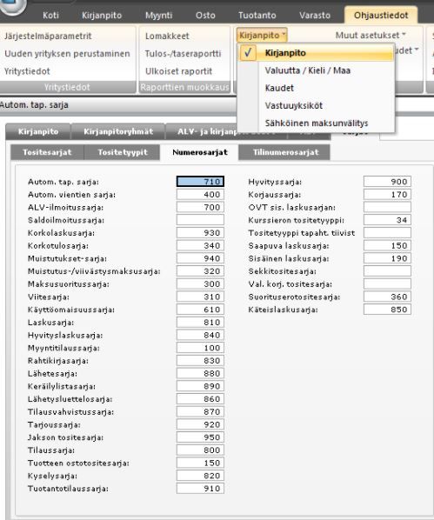Click the Käteislaskusarja field
Image resolution: width=434 pixels, height=520 pixels.
(387, 310)
